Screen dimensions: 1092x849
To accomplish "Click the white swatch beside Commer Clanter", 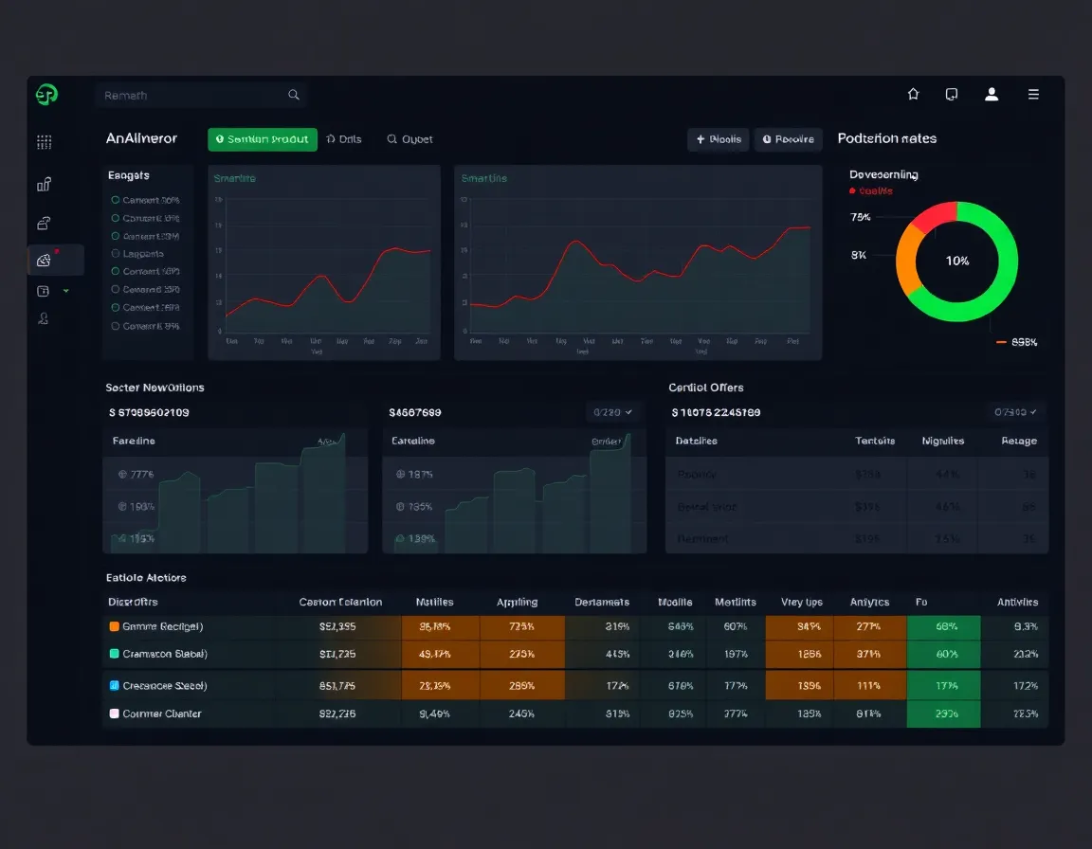I will tap(114, 714).
